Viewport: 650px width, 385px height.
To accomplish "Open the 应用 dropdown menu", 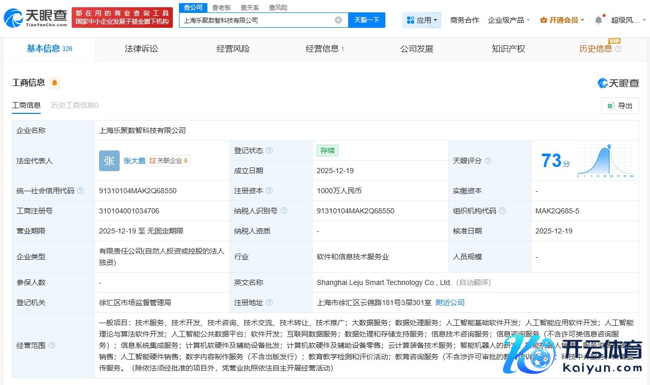I will [421, 20].
